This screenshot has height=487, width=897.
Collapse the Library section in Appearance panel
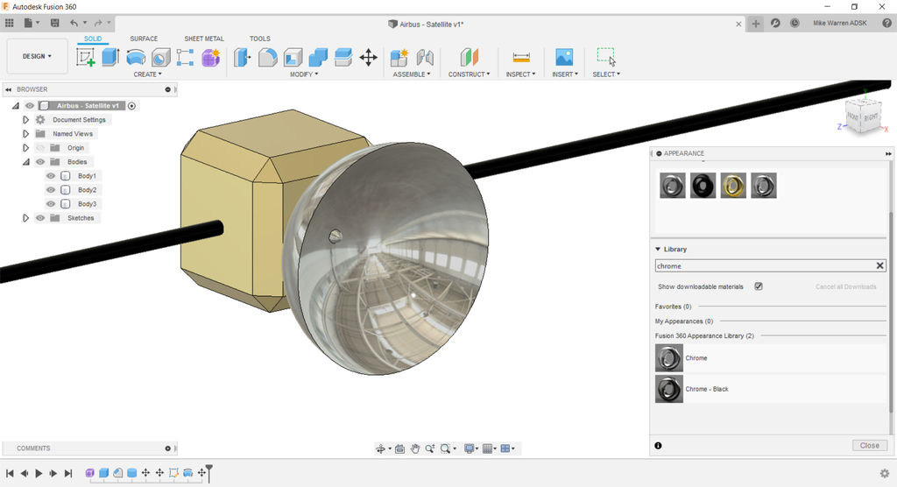coord(659,250)
